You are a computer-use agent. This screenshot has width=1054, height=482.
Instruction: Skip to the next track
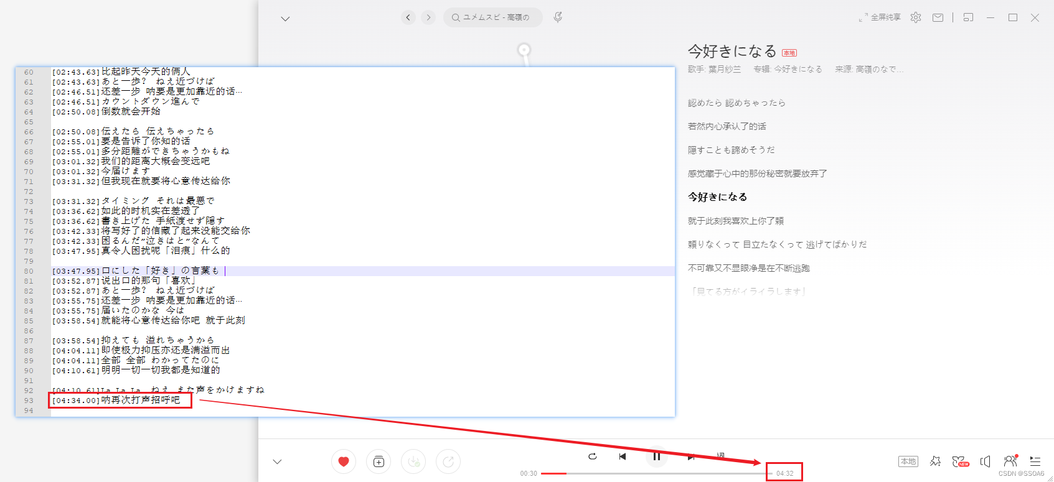691,457
